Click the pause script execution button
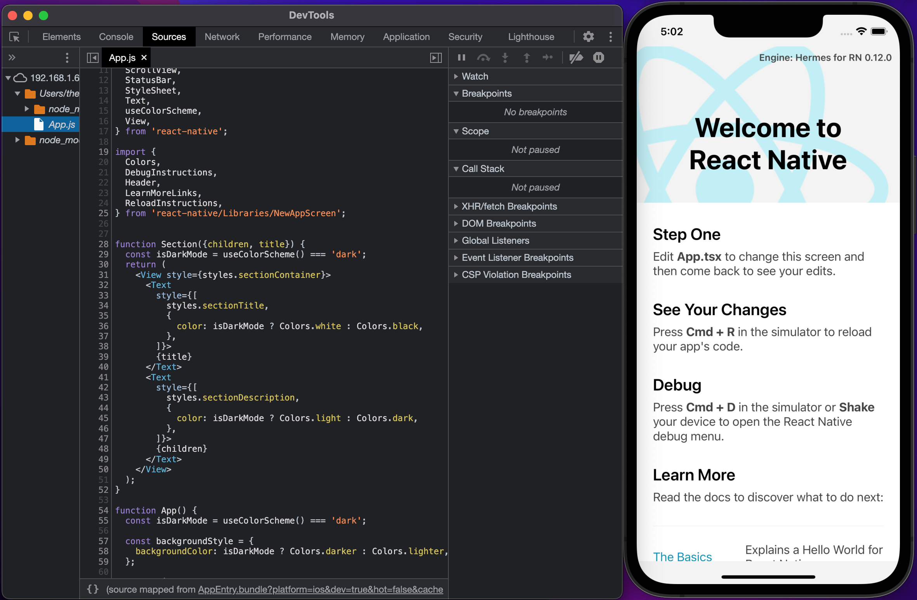Image resolution: width=917 pixels, height=600 pixels. pos(461,58)
